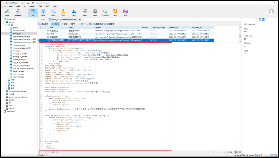Switch to form view in the bottom bar
The height and width of the screenshot is (158, 279).
click(240, 152)
